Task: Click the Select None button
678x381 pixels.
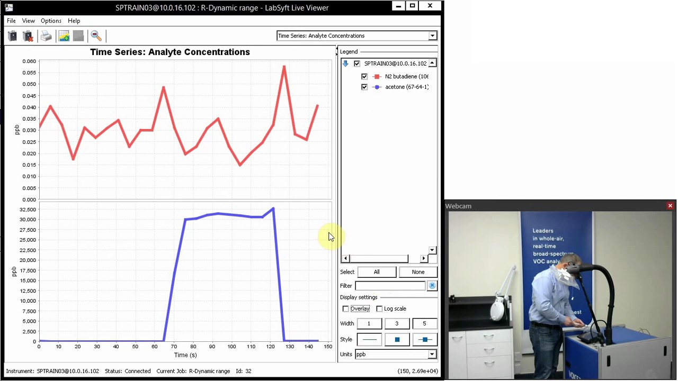Action: pos(418,272)
